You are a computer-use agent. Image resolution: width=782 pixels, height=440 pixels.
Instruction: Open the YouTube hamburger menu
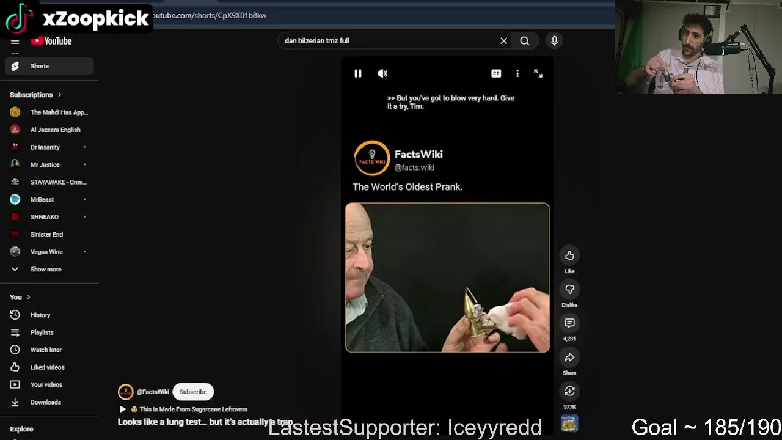pos(15,42)
